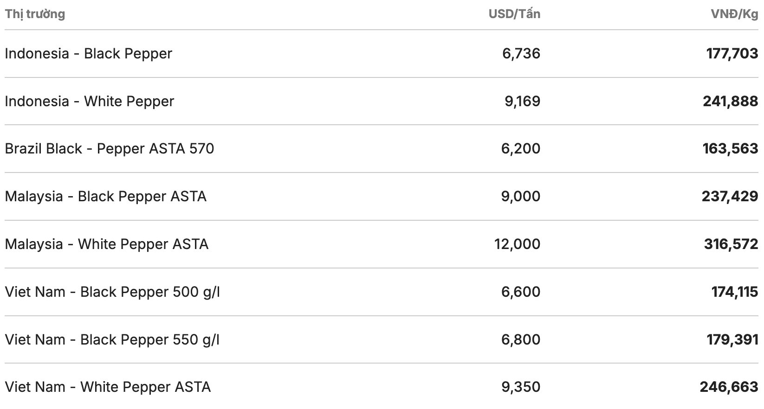Select Viet Nam - Black Pepper 500 g/l
764x409 pixels.
(112, 292)
